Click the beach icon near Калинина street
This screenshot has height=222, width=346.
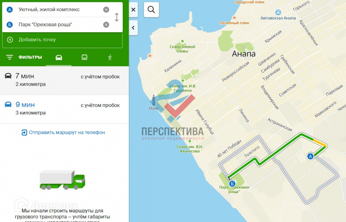click(x=150, y=56)
